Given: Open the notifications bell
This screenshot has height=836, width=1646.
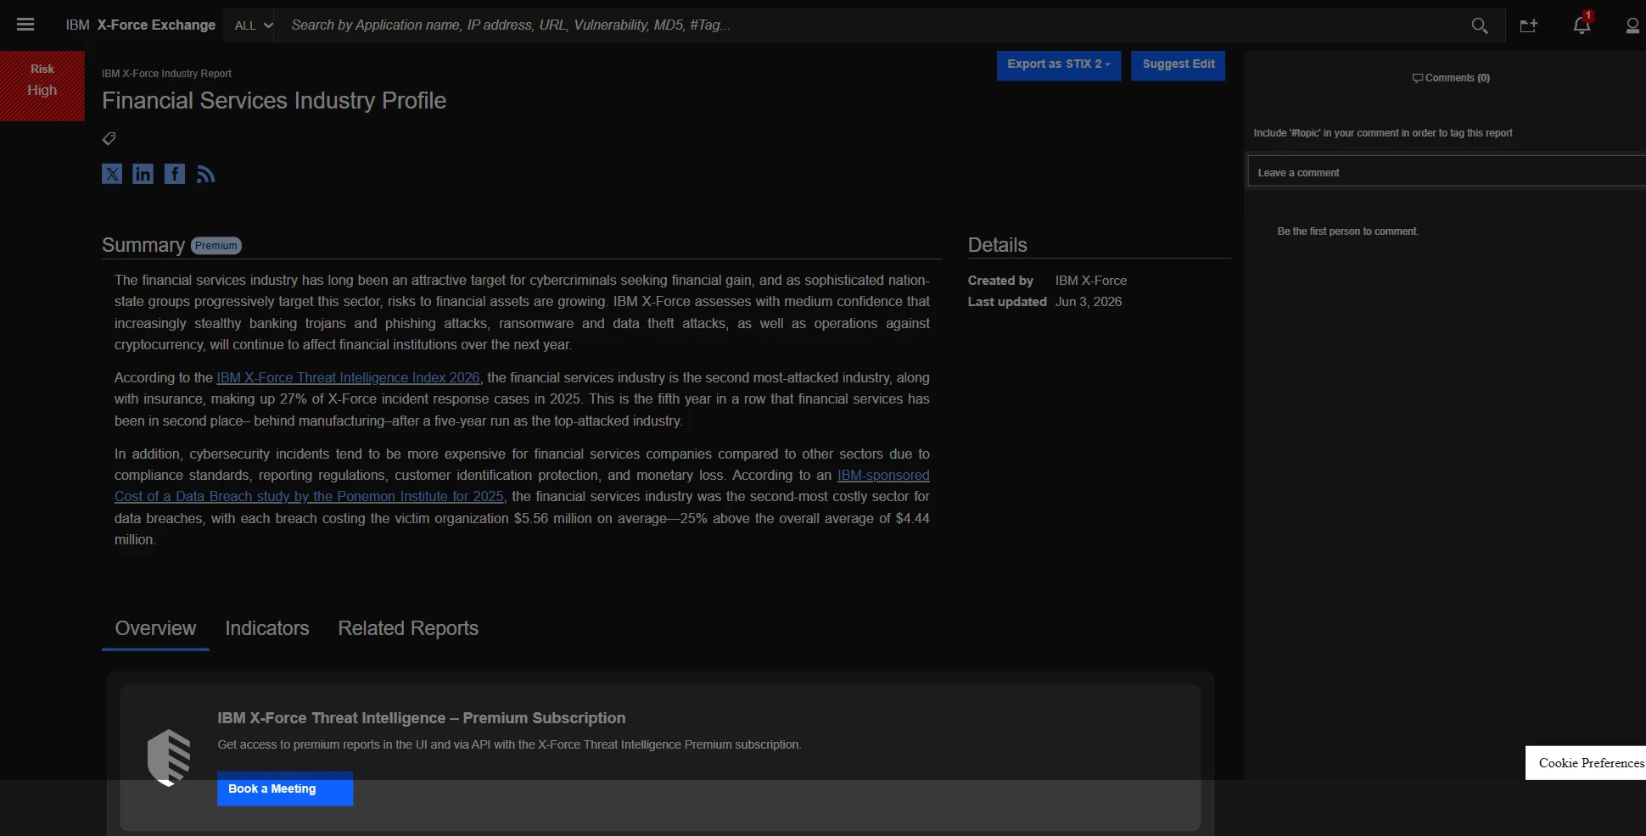Looking at the screenshot, I should coord(1582,25).
